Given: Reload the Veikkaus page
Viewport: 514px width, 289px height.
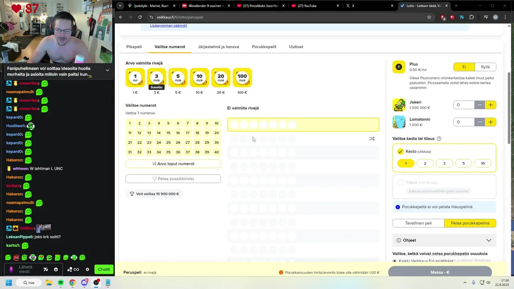Looking at the screenshot, I should coord(140,17).
